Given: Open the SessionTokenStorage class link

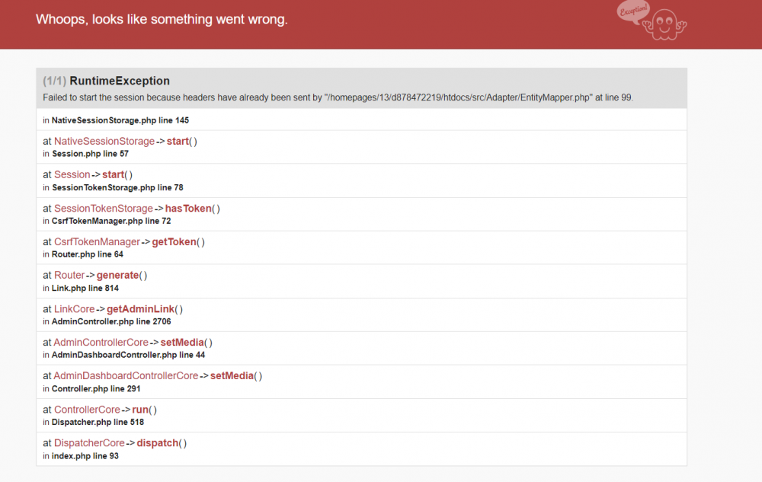Looking at the screenshot, I should pos(103,209).
